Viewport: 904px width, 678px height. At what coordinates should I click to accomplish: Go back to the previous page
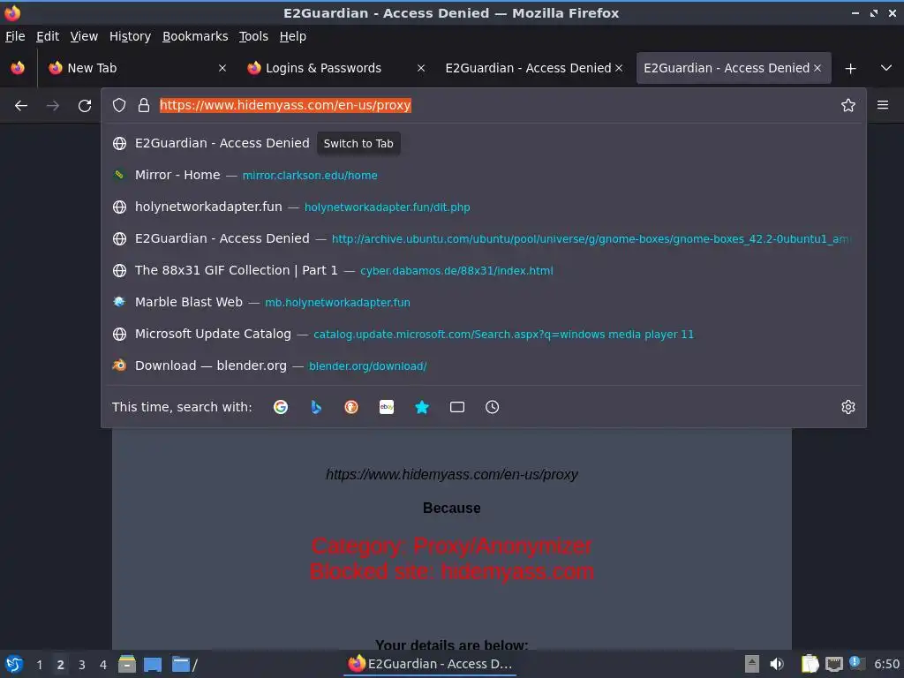pyautogui.click(x=21, y=106)
